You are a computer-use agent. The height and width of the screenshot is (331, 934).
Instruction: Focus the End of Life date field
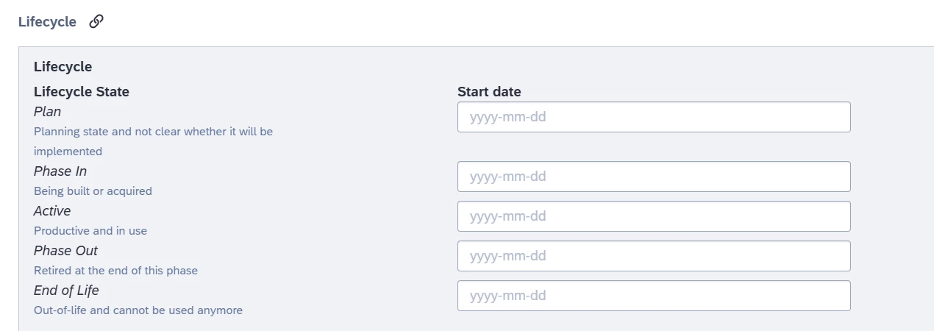653,296
